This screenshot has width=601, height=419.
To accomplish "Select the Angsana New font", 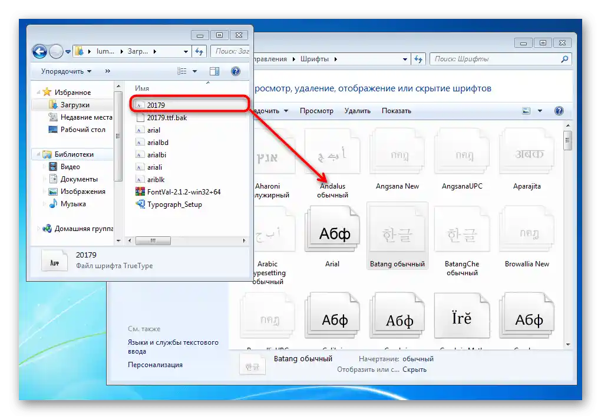I will pyautogui.click(x=397, y=159).
